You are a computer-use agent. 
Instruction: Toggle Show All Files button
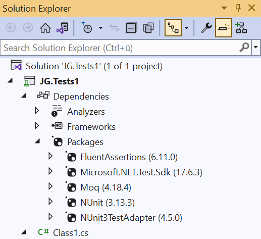148,28
